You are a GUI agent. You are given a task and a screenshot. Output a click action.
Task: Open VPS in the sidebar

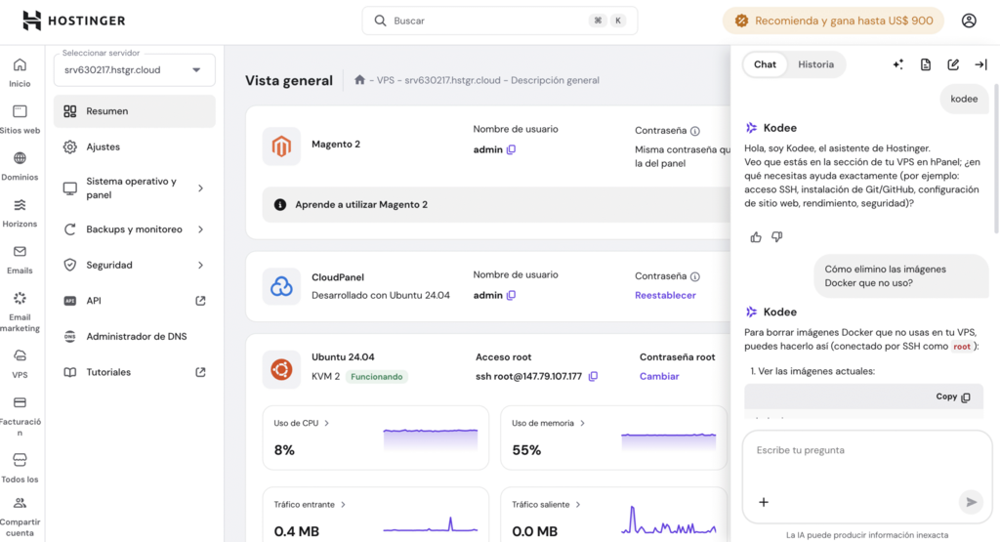(20, 364)
